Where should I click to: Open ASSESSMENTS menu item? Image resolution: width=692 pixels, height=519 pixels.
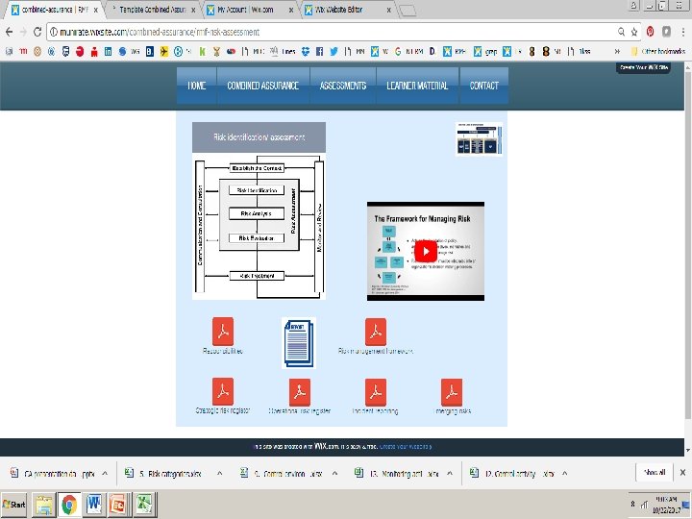pos(343,86)
